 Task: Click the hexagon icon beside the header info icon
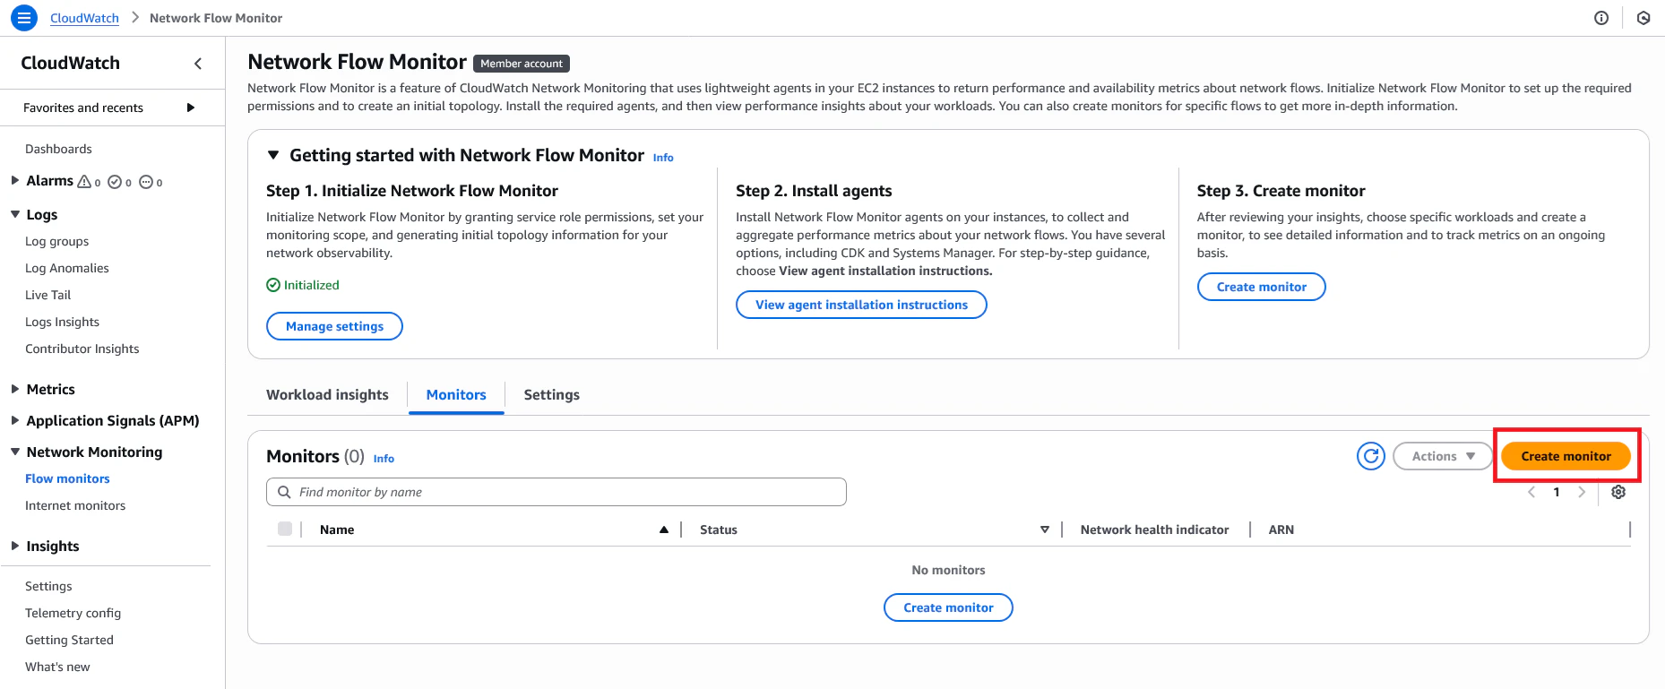[x=1643, y=18]
